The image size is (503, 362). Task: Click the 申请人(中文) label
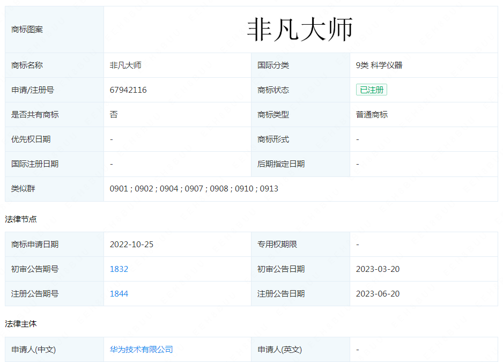pyautogui.click(x=33, y=350)
